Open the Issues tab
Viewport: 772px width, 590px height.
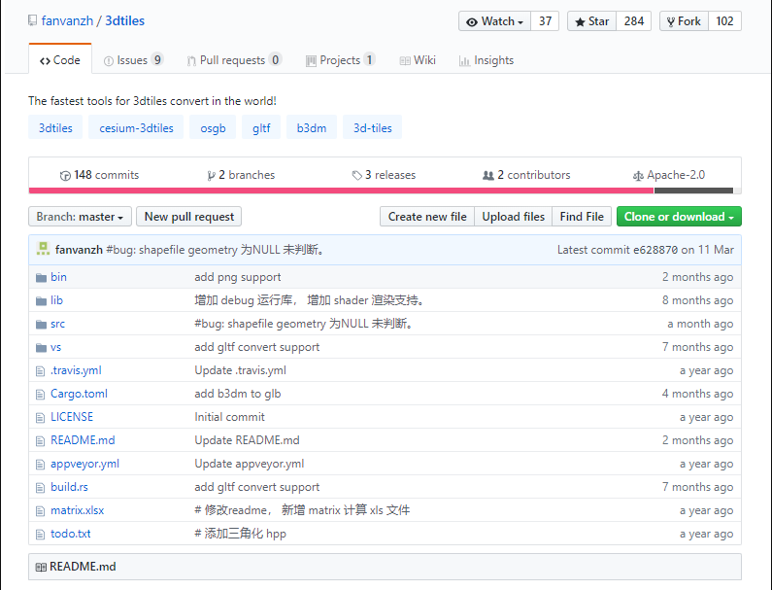click(x=133, y=60)
